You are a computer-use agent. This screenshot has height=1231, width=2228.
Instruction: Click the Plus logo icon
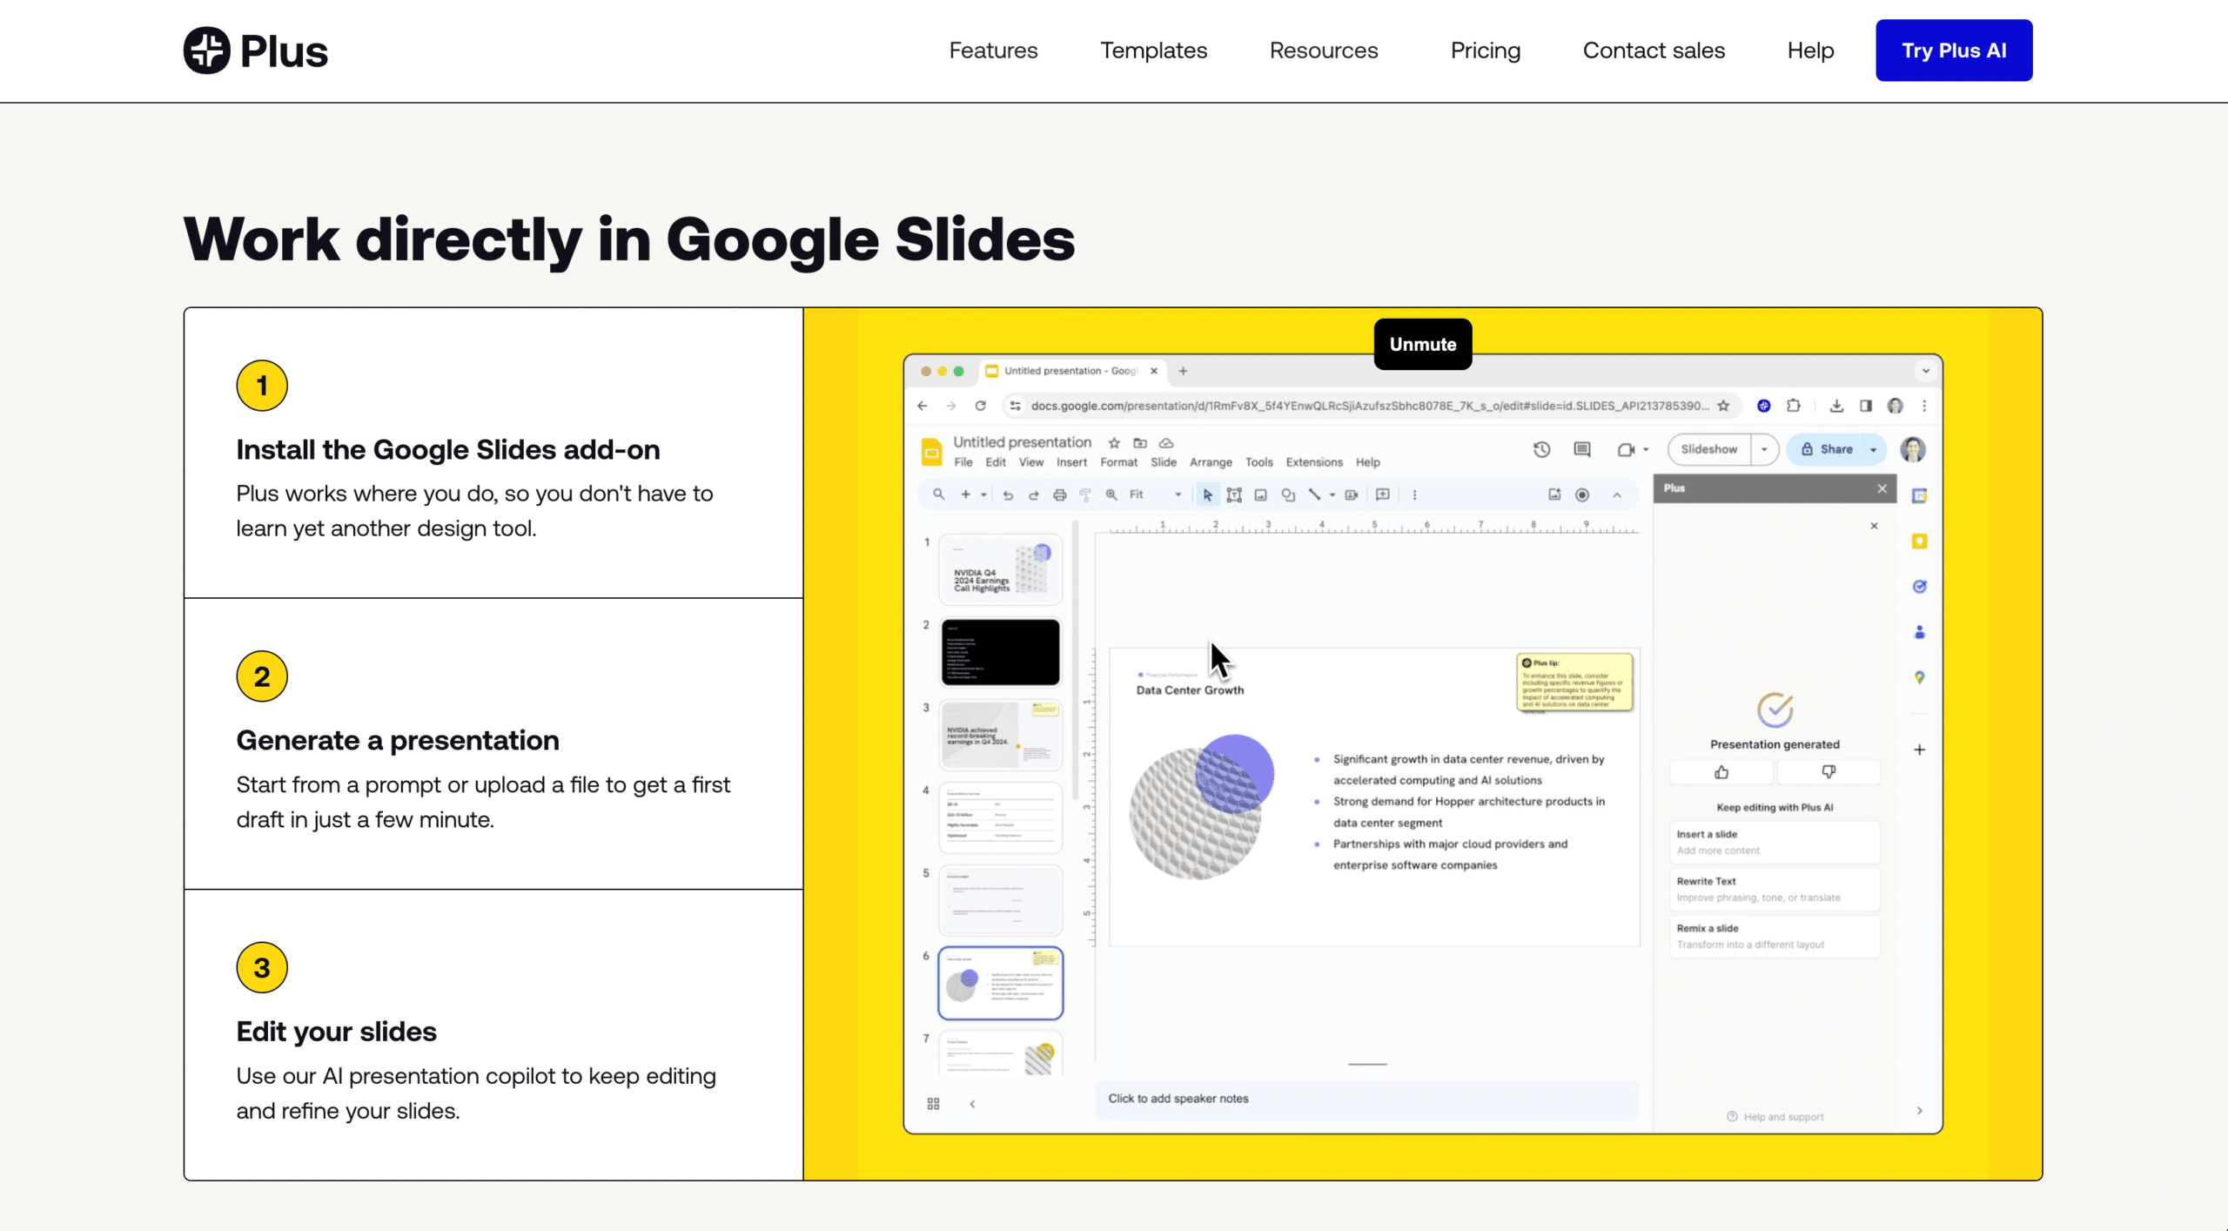[207, 50]
